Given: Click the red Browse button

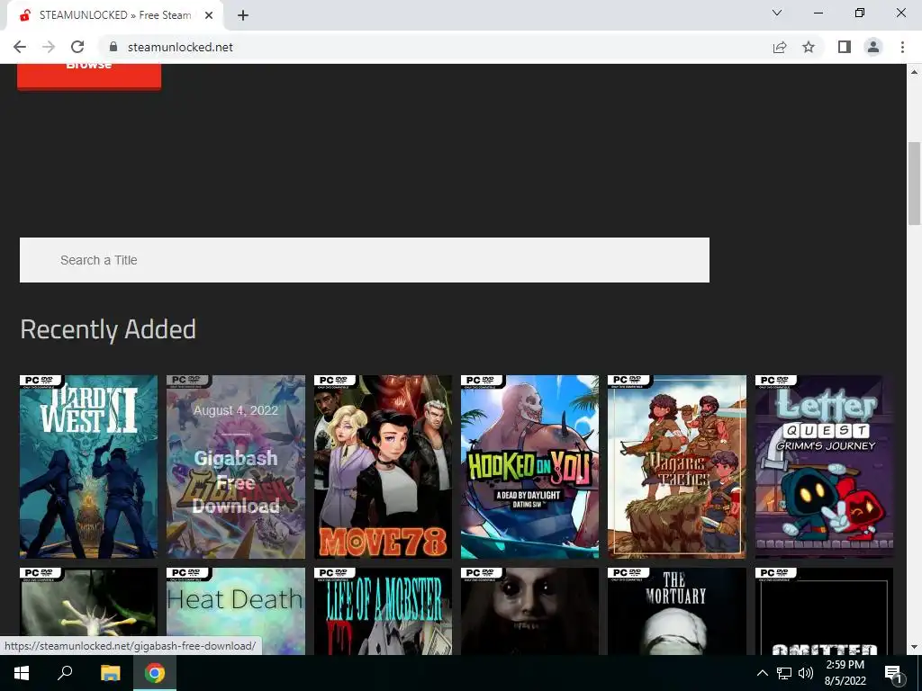Looking at the screenshot, I should (89, 76).
